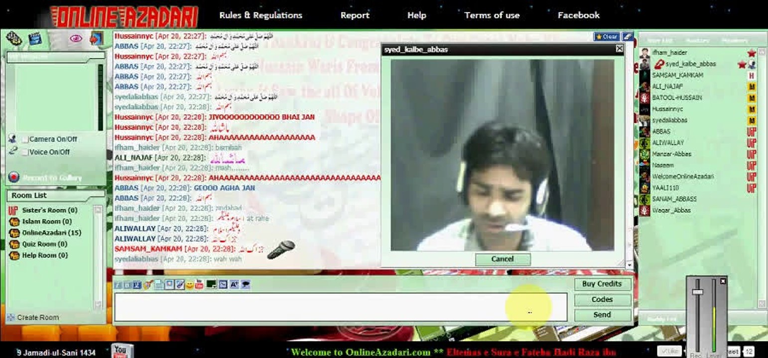The image size is (768, 358).
Task: Select YAALI110 in user list
Action: coord(665,188)
